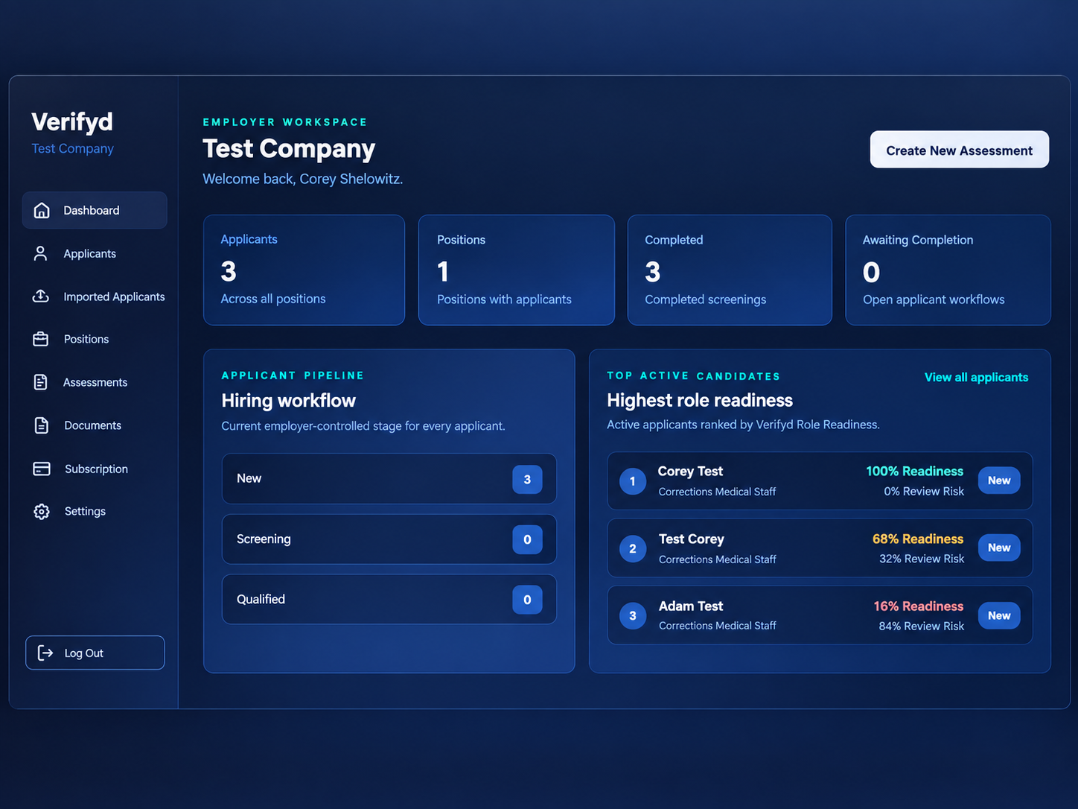Click the New status badge for Test Corey
This screenshot has height=809, width=1078.
point(999,548)
